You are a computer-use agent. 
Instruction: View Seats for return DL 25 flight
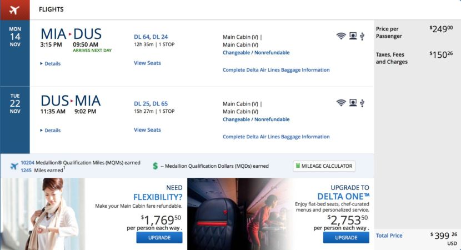147,129
